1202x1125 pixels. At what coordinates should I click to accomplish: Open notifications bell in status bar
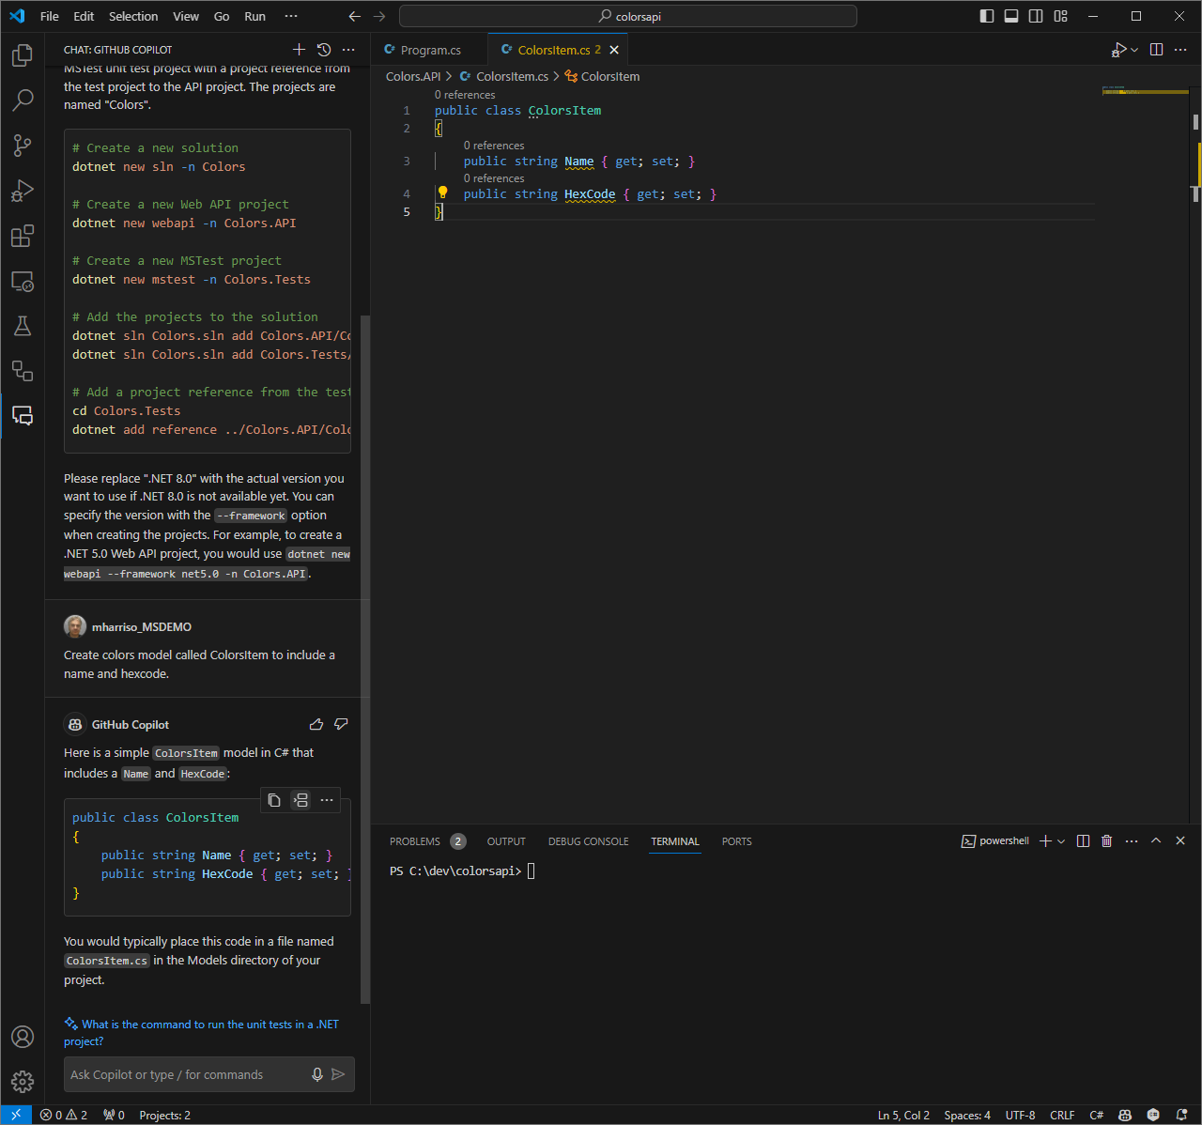1181,1115
